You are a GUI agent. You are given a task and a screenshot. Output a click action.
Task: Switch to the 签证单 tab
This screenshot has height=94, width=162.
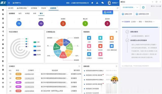click(44, 8)
